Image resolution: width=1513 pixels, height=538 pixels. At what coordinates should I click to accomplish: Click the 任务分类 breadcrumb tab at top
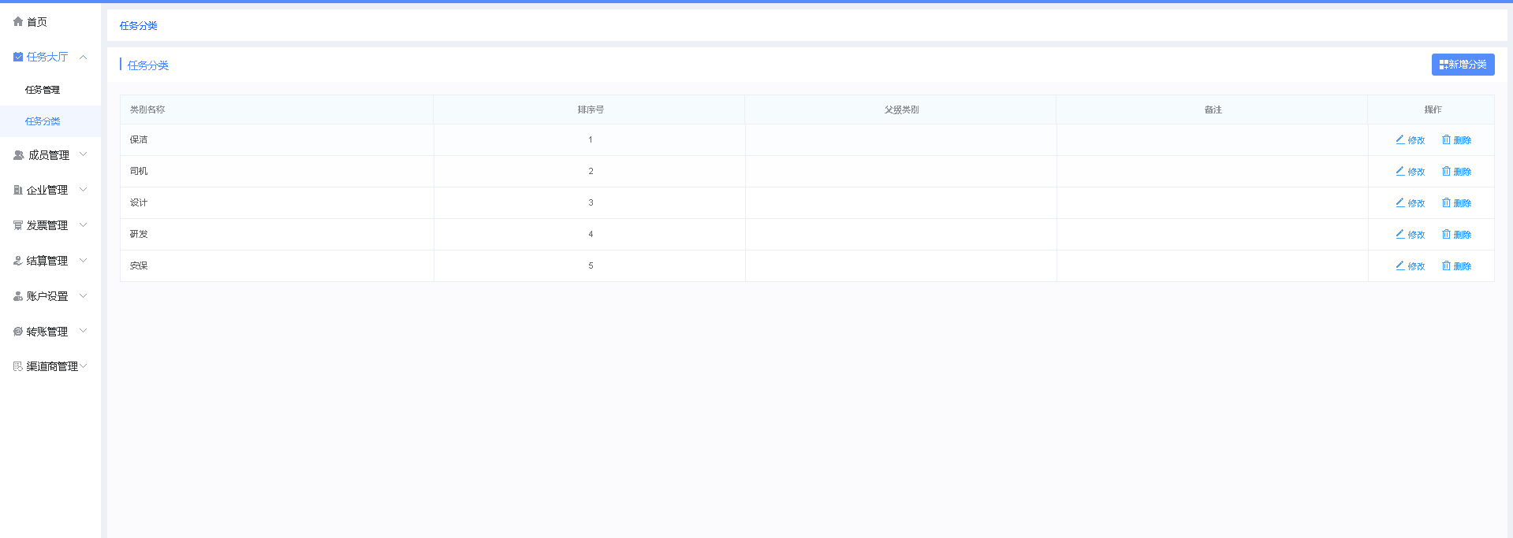tap(139, 26)
